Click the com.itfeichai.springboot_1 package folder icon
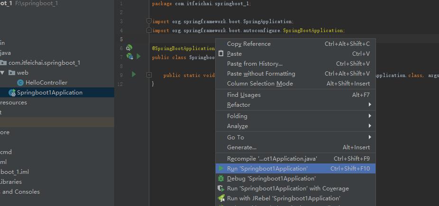The width and height of the screenshot is (439, 206). pos(3,63)
